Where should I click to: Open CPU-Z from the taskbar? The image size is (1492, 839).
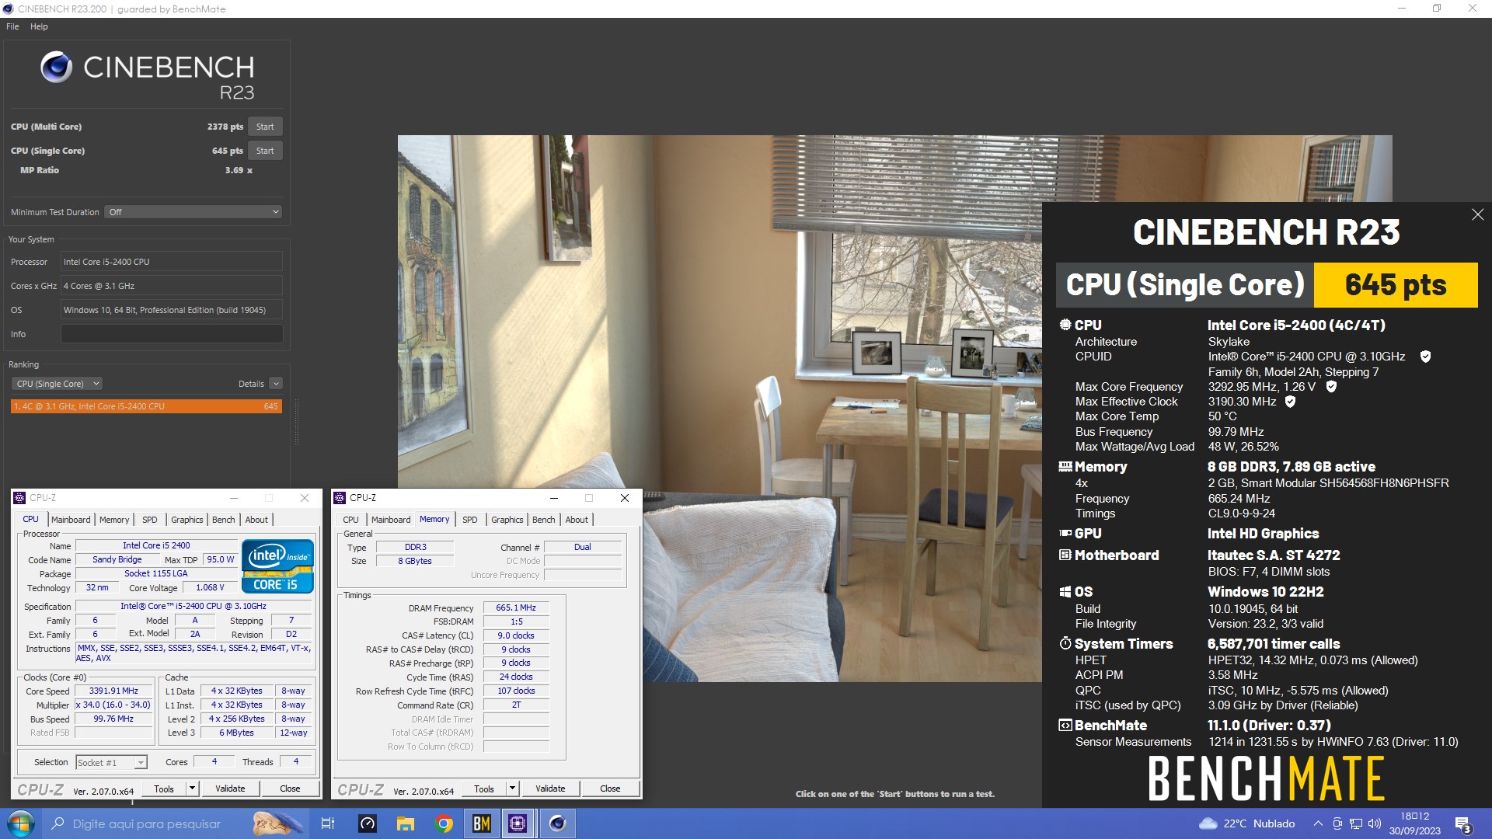point(518,823)
